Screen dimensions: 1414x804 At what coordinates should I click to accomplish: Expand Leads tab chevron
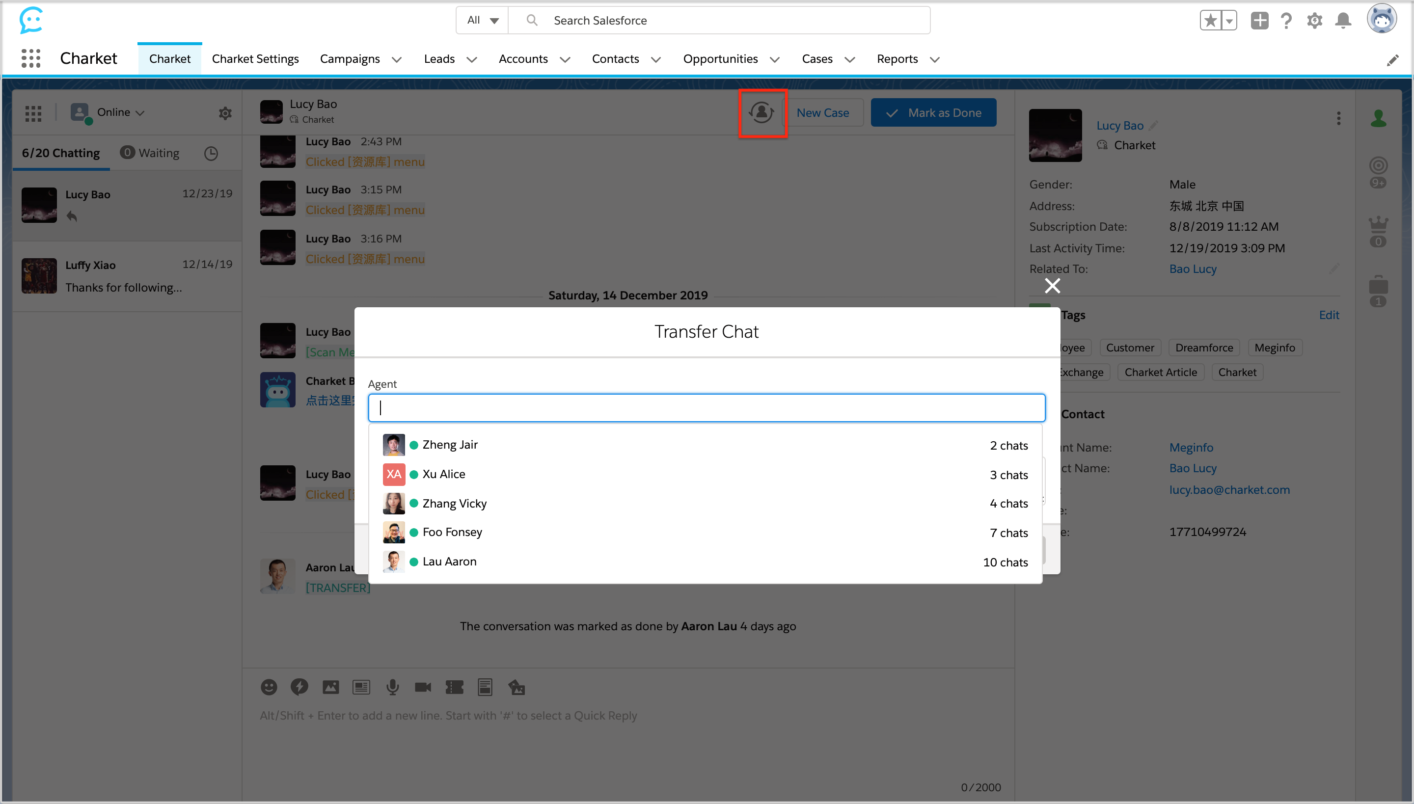472,60
